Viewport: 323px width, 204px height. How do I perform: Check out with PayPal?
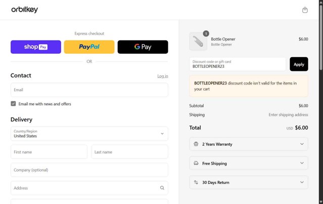pos(89,47)
